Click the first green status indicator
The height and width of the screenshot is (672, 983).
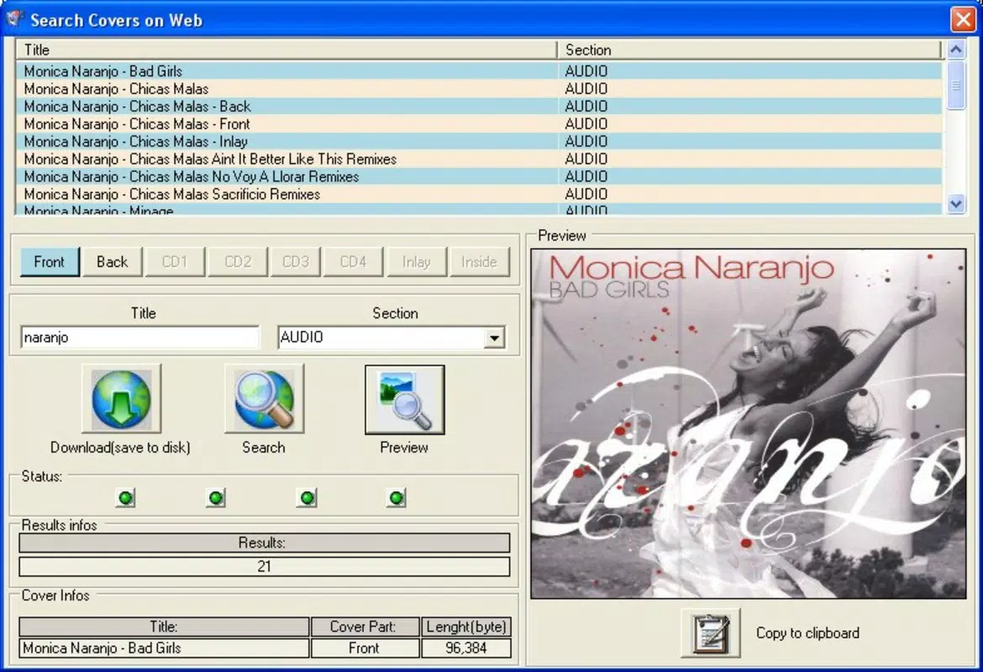(126, 498)
